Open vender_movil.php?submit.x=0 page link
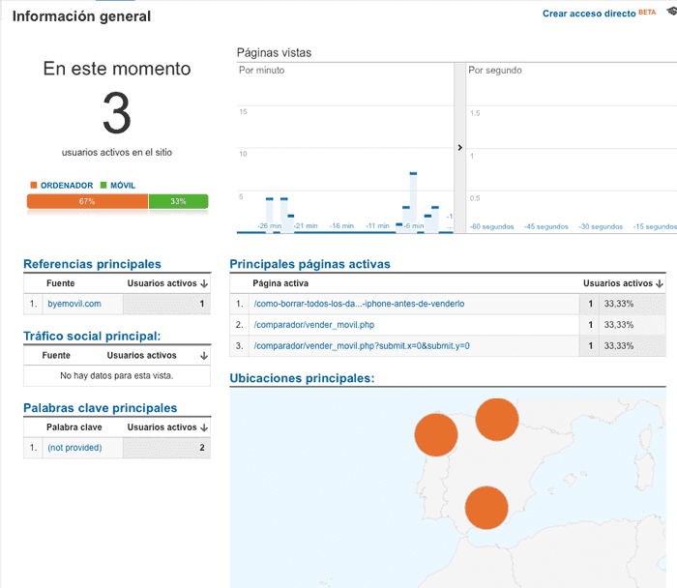 [x=362, y=346]
